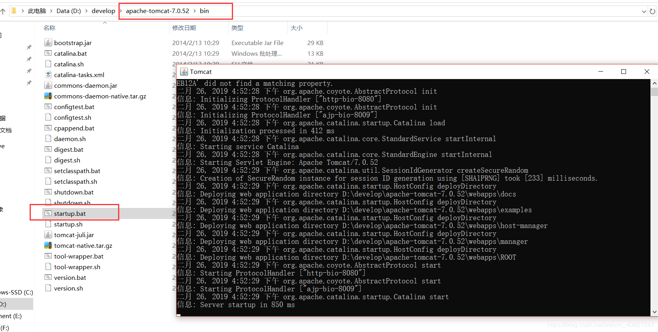
Task: Click the cpappend.bat file icon
Action: (x=48, y=128)
